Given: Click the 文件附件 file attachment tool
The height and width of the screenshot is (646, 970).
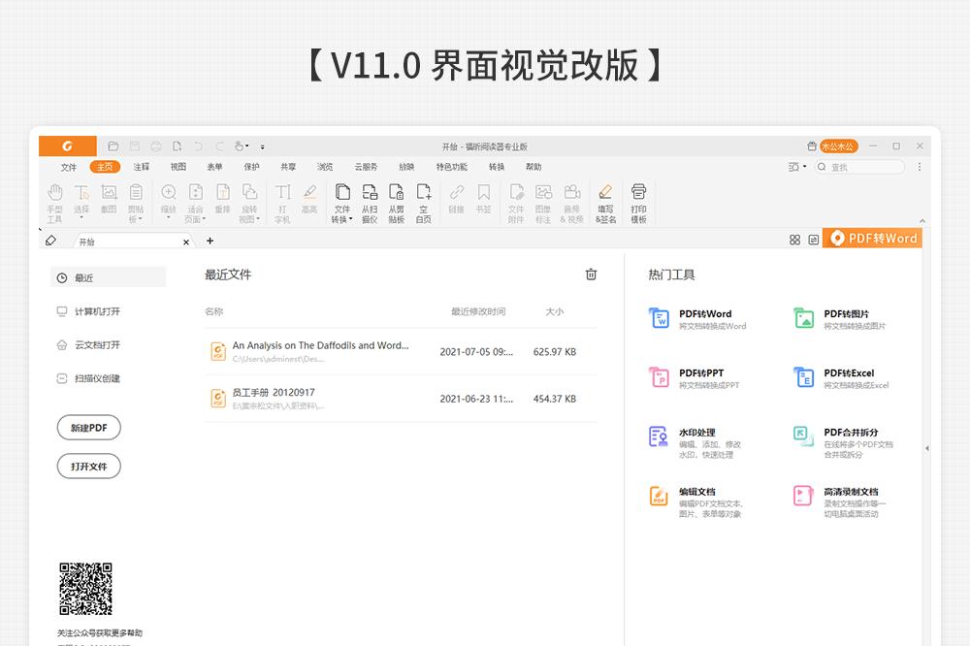Looking at the screenshot, I should click(x=516, y=203).
